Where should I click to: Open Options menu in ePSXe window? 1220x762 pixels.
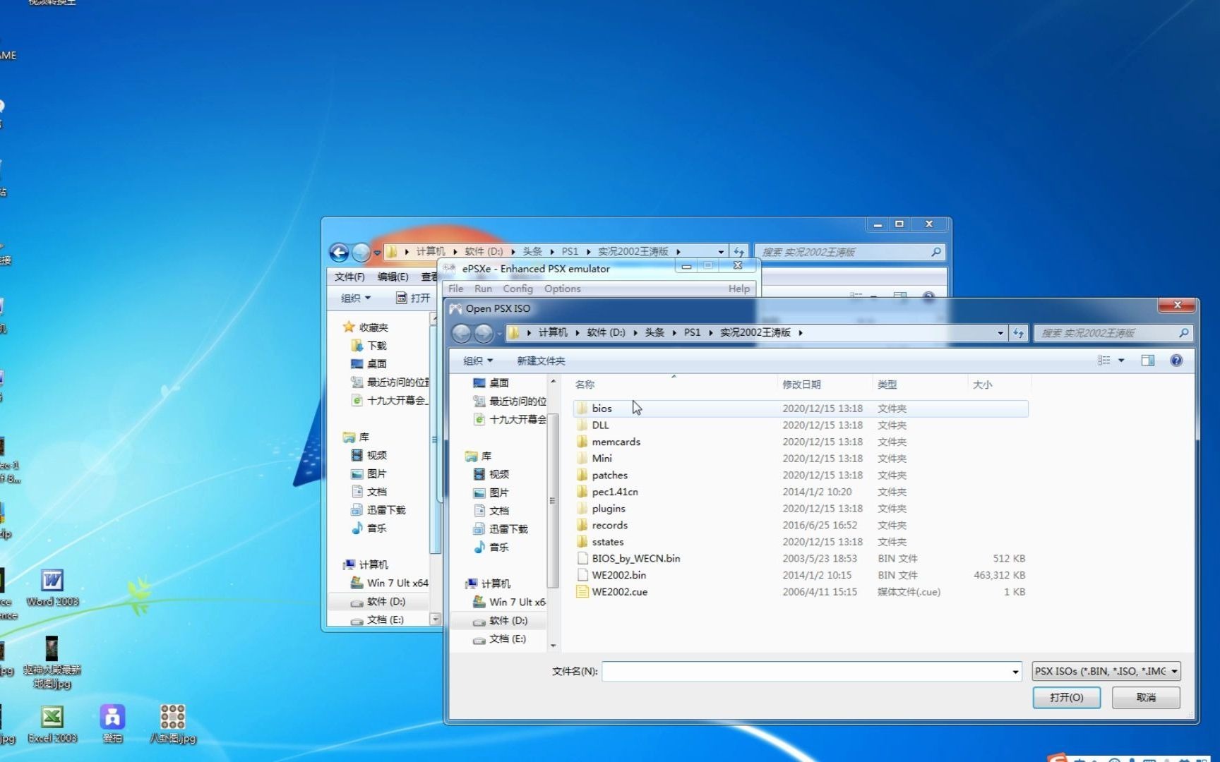coord(563,289)
